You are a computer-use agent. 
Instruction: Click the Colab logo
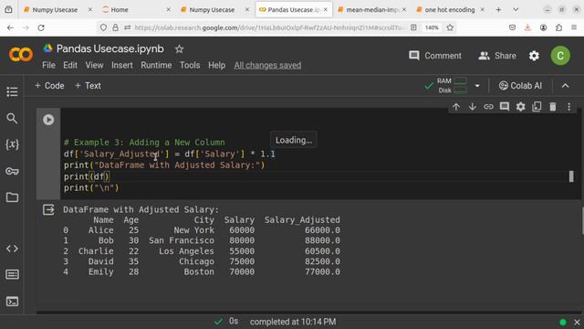(x=21, y=55)
